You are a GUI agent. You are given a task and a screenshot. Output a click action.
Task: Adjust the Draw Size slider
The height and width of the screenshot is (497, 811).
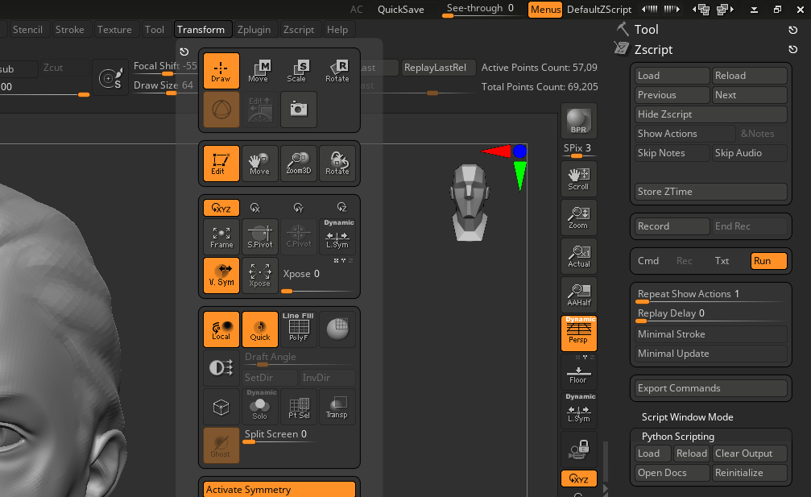(x=165, y=87)
